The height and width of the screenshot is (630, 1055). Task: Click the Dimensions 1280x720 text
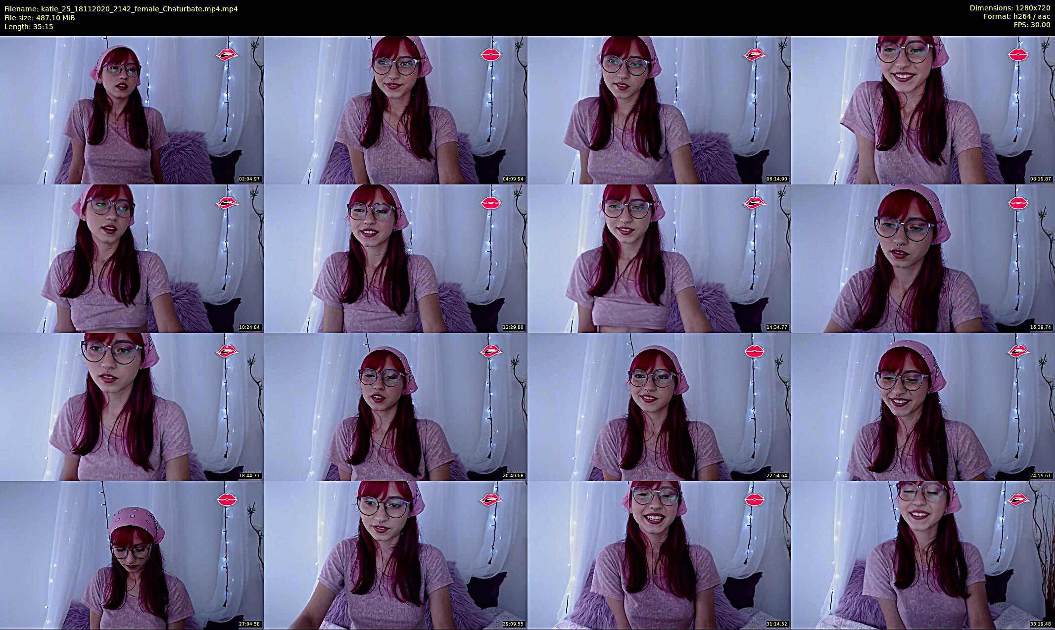(1009, 8)
